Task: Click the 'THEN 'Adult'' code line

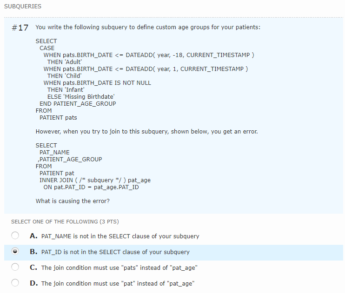Action: [65, 62]
